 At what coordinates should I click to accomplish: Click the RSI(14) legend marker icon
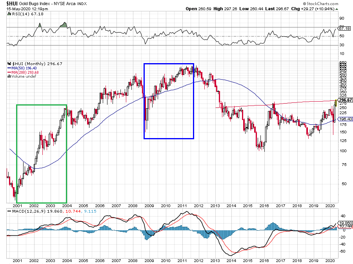(x=9, y=14)
